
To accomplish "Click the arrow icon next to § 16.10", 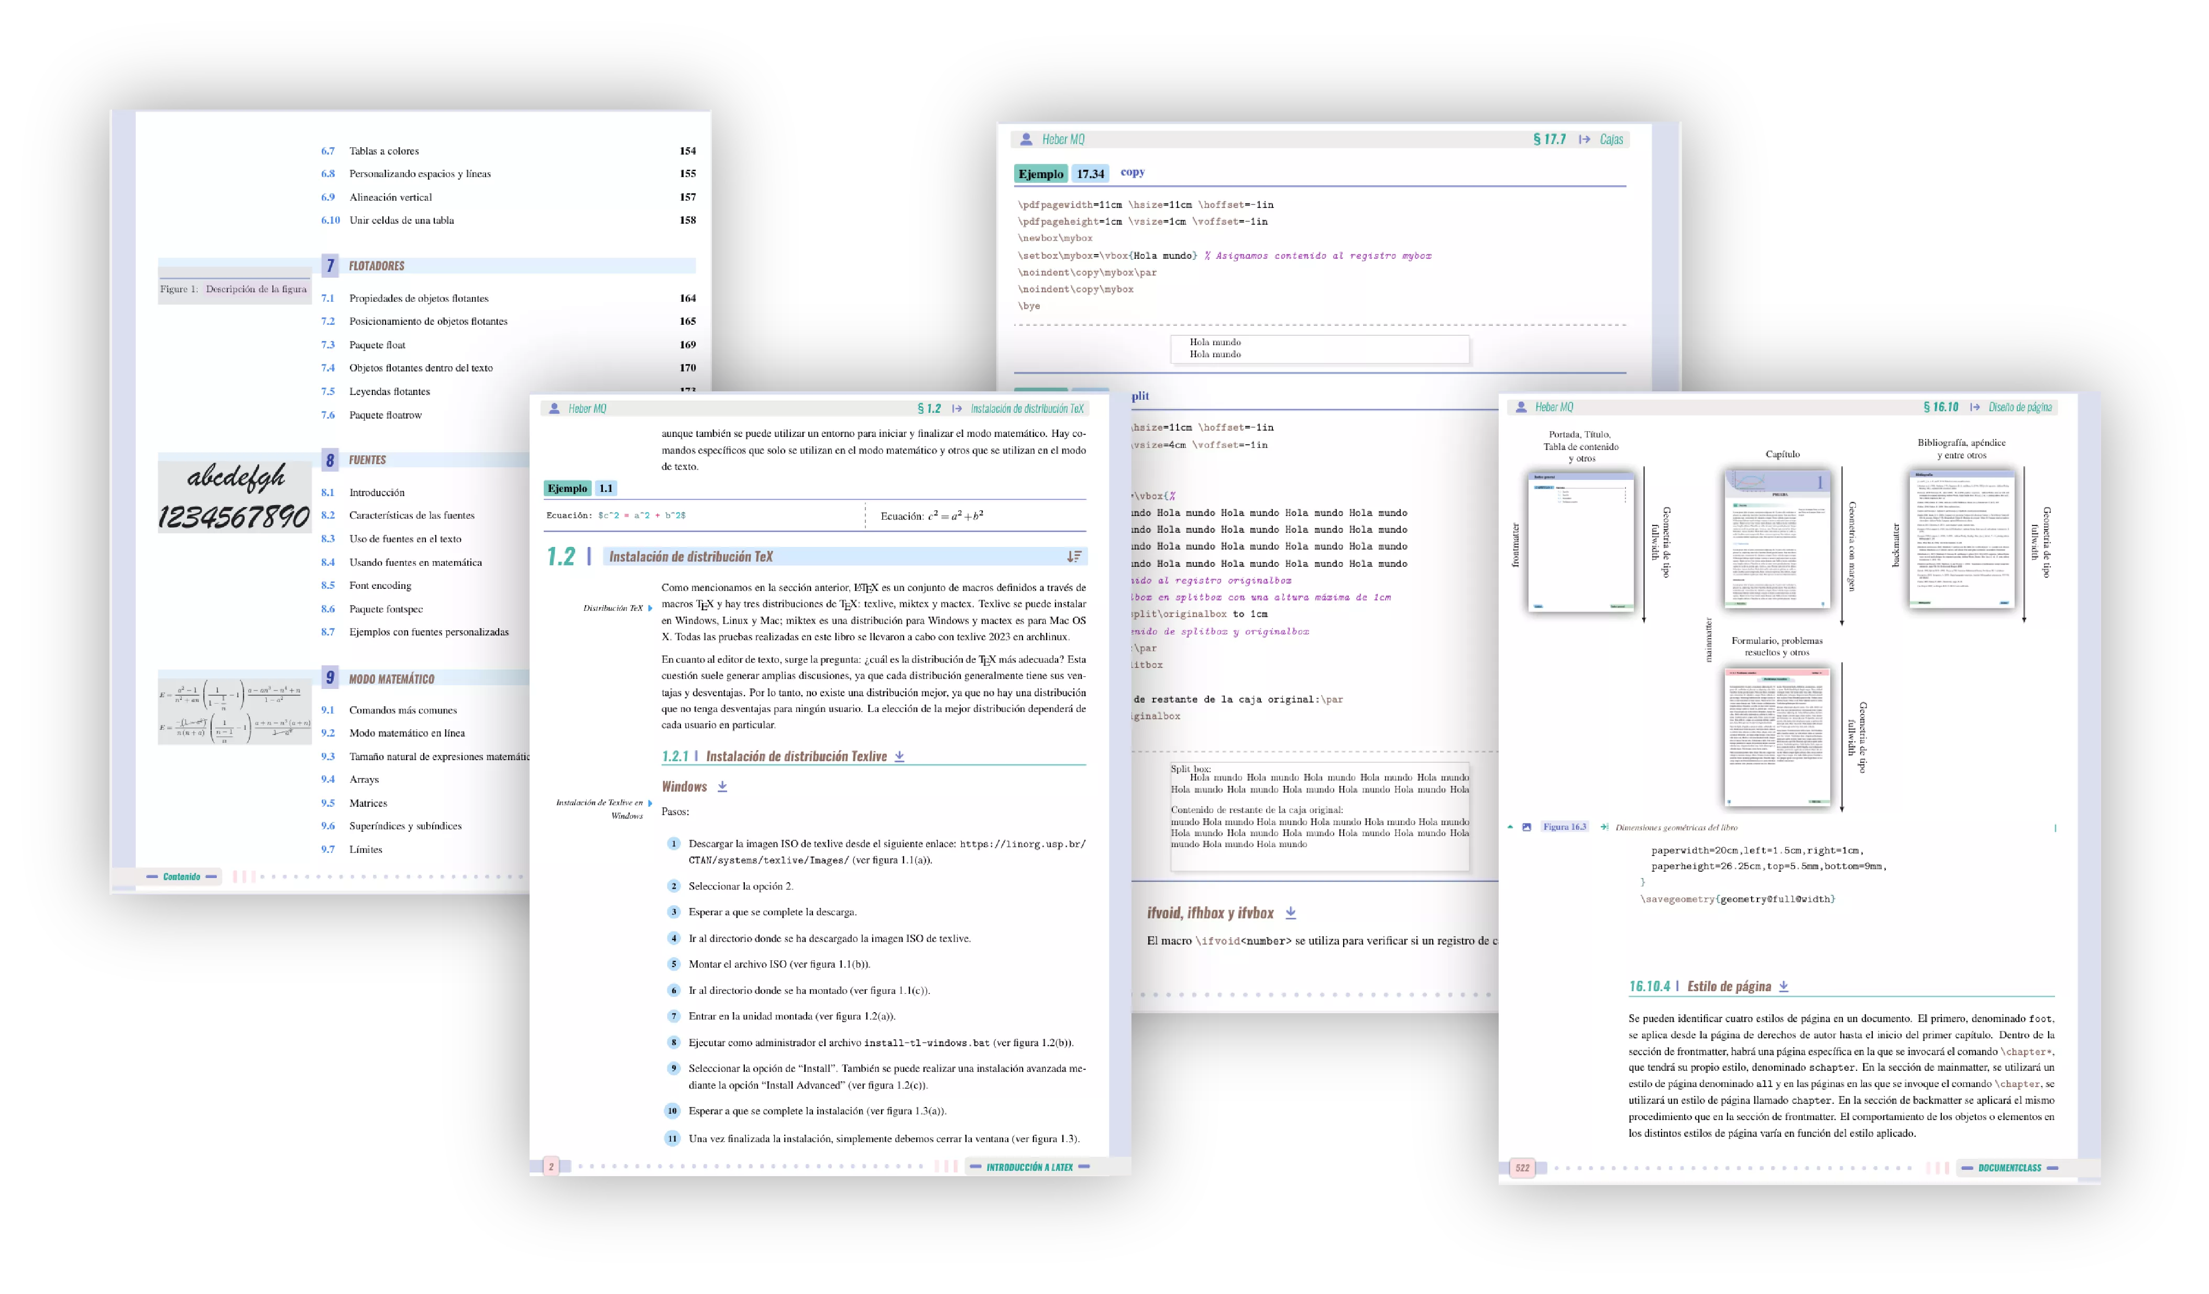I will pos(1974,408).
